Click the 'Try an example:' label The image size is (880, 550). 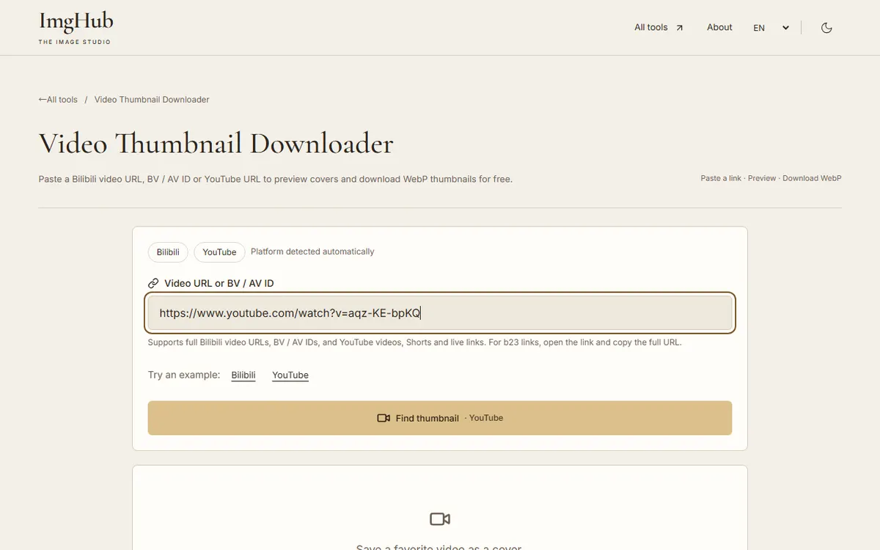pyautogui.click(x=184, y=375)
